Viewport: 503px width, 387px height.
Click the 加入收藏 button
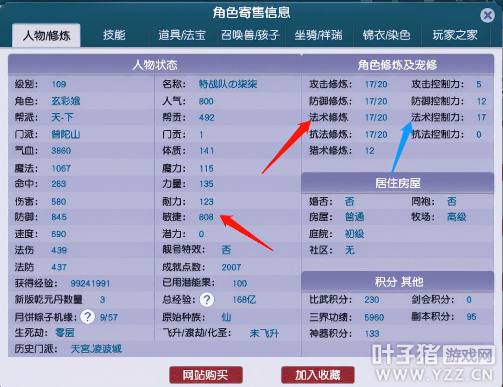click(x=318, y=375)
